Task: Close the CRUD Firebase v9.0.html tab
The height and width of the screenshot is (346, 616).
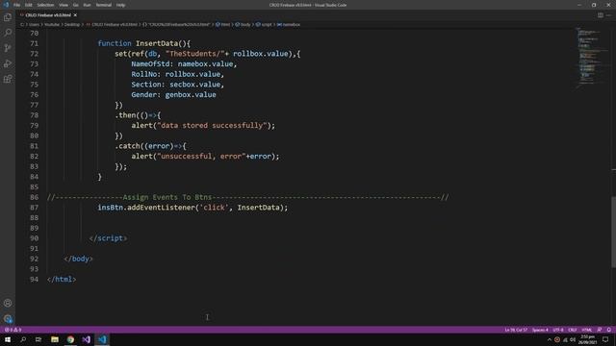Action: tap(75, 15)
